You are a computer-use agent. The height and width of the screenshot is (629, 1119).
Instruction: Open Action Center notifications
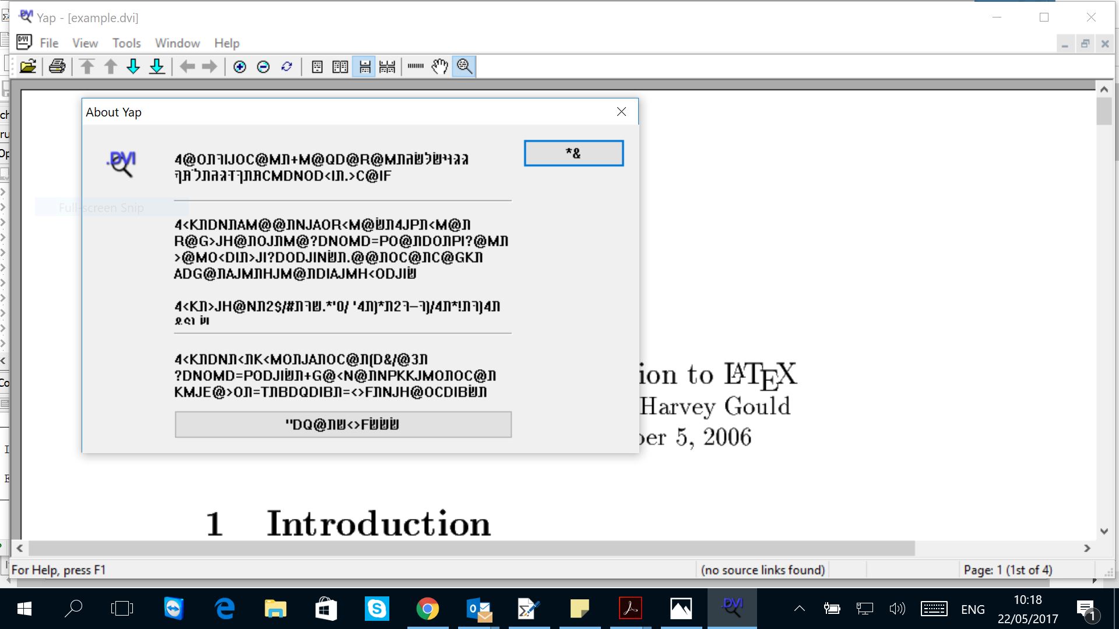tap(1086, 609)
